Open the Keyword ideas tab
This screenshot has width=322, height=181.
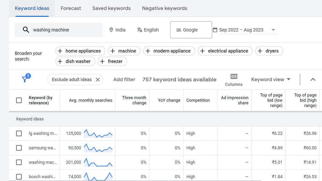tap(32, 8)
